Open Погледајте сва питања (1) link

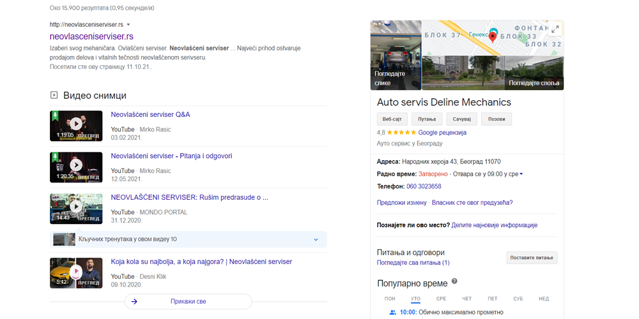[x=413, y=263]
